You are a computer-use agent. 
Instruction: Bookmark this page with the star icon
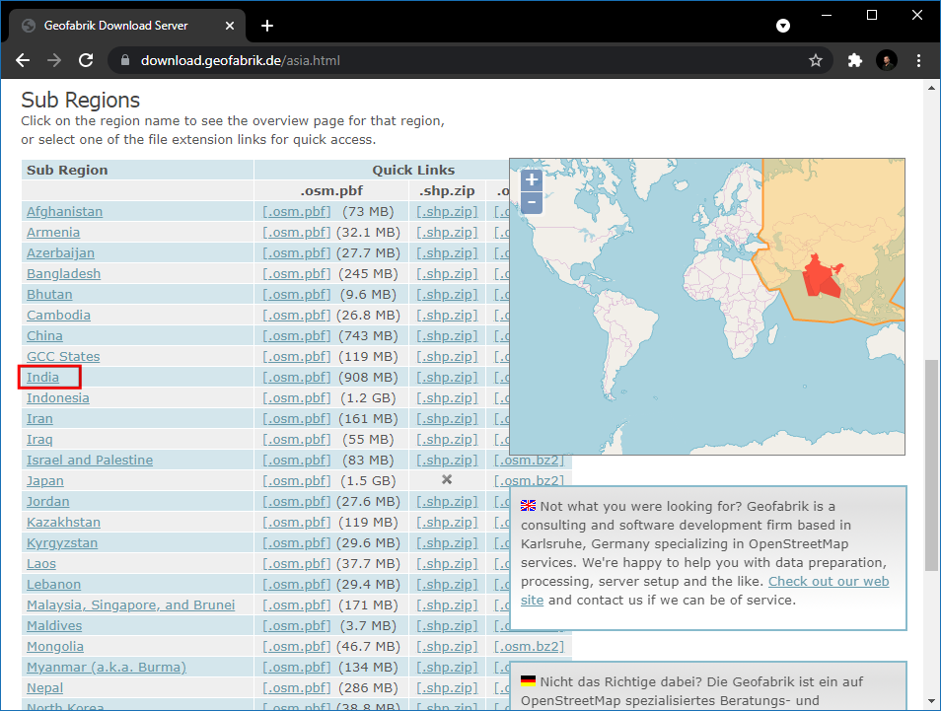(816, 60)
